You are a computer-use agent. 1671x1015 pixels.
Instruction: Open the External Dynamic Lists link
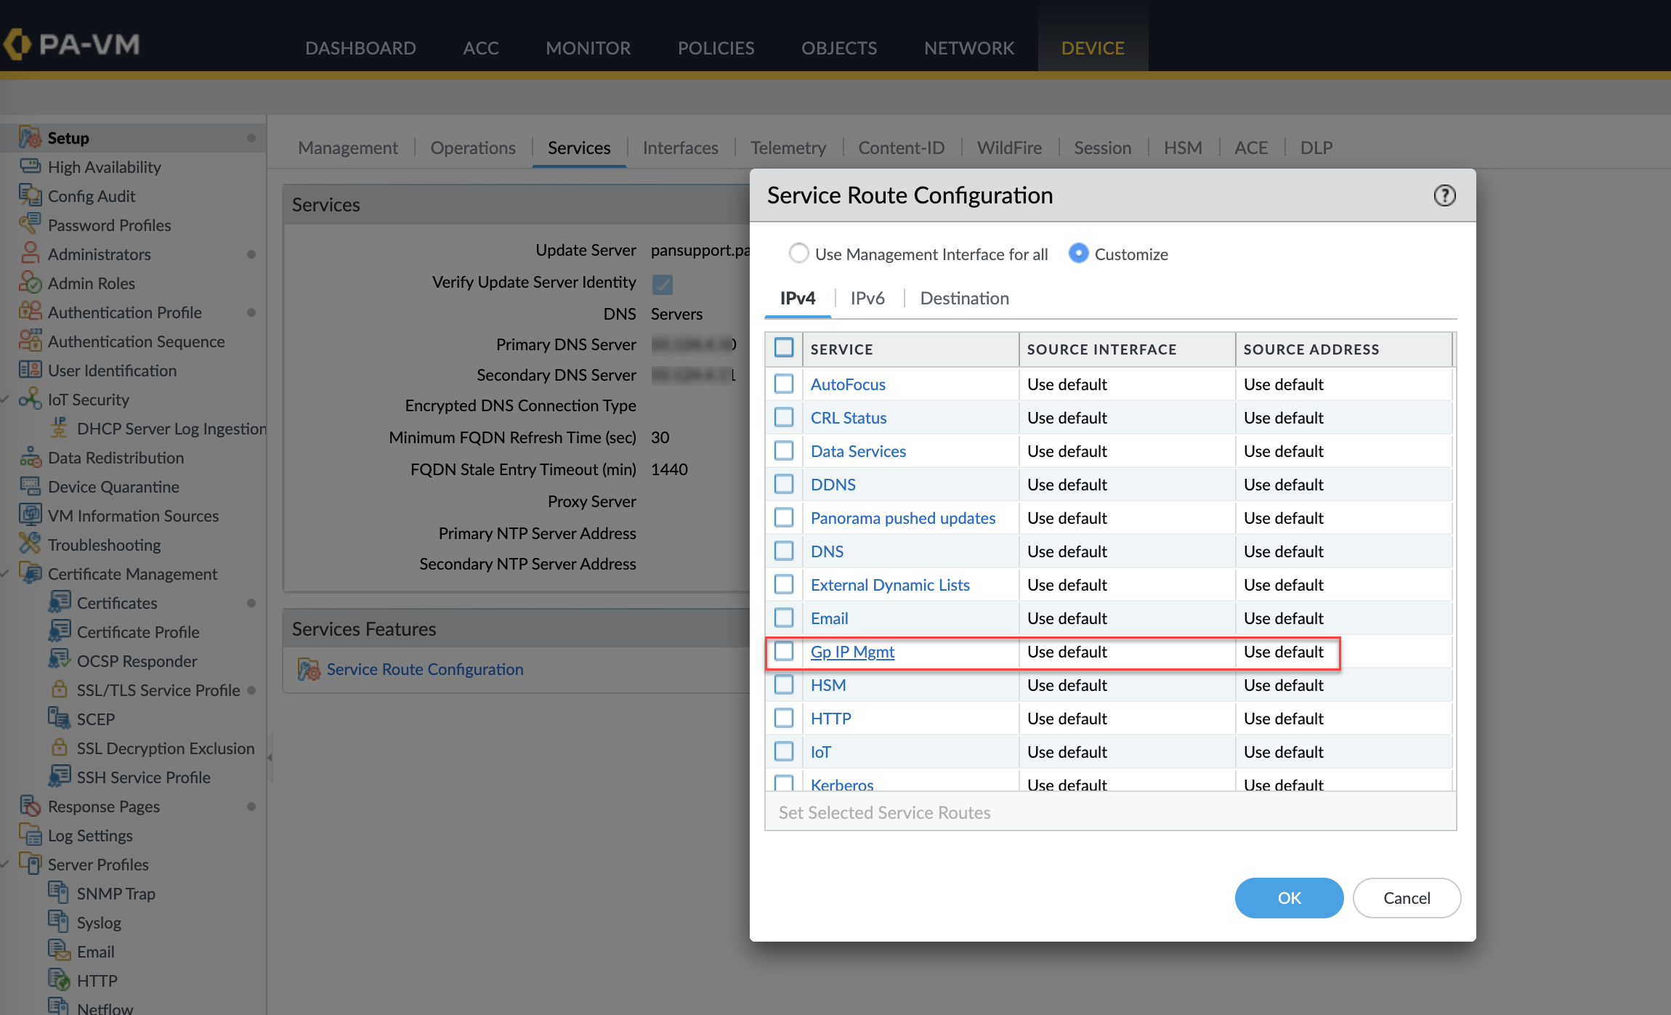click(x=890, y=585)
